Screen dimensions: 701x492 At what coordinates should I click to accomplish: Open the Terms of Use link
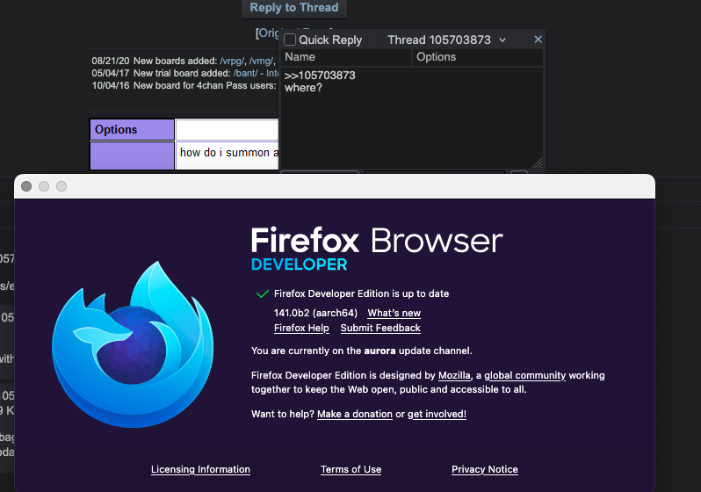351,469
